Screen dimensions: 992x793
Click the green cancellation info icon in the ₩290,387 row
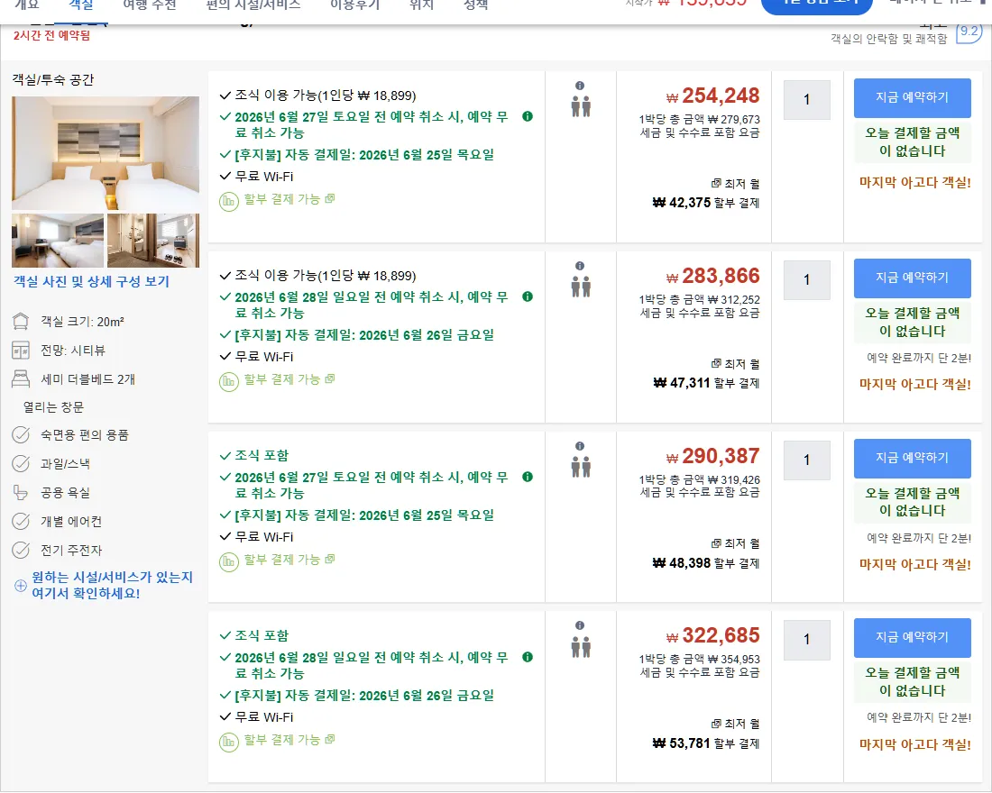(x=528, y=477)
